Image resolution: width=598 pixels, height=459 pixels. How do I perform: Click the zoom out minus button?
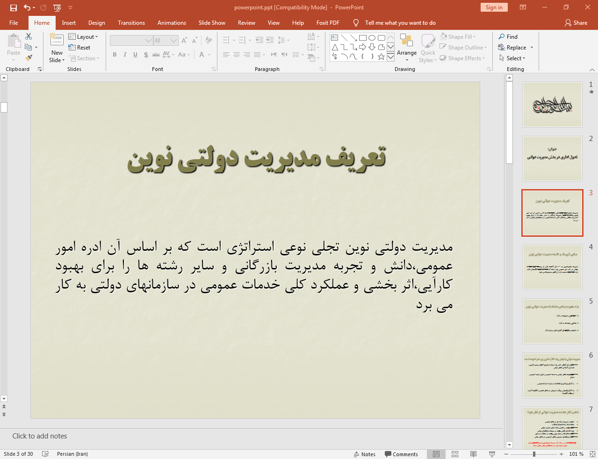(506, 454)
